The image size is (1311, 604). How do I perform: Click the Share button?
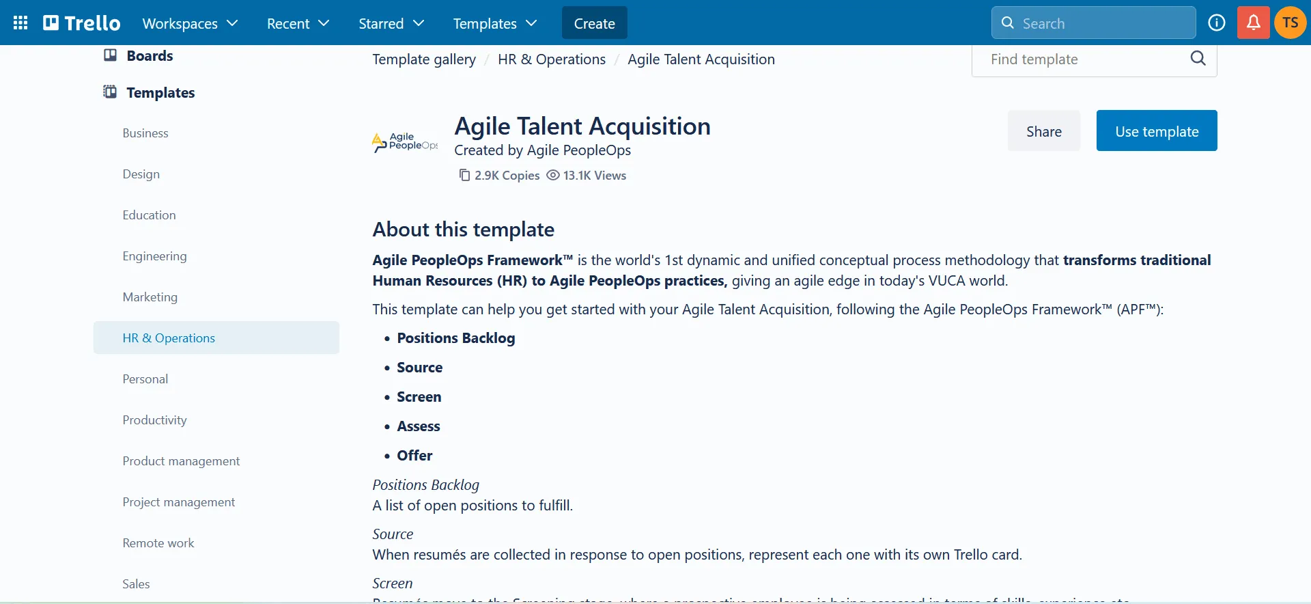(1043, 131)
